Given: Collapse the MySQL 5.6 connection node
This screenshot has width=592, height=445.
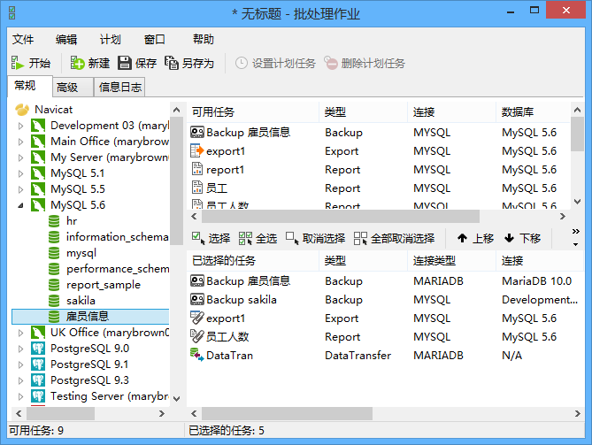Looking at the screenshot, I should [x=20, y=205].
